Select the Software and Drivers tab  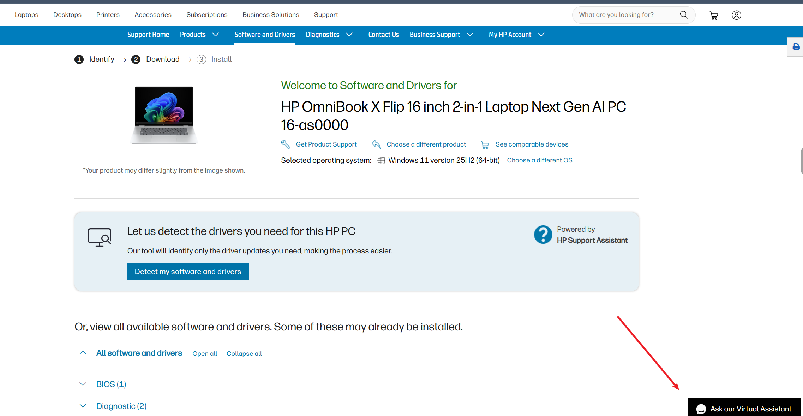pyautogui.click(x=265, y=35)
